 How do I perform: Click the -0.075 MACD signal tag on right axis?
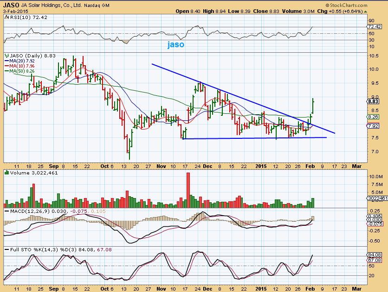[374, 224]
